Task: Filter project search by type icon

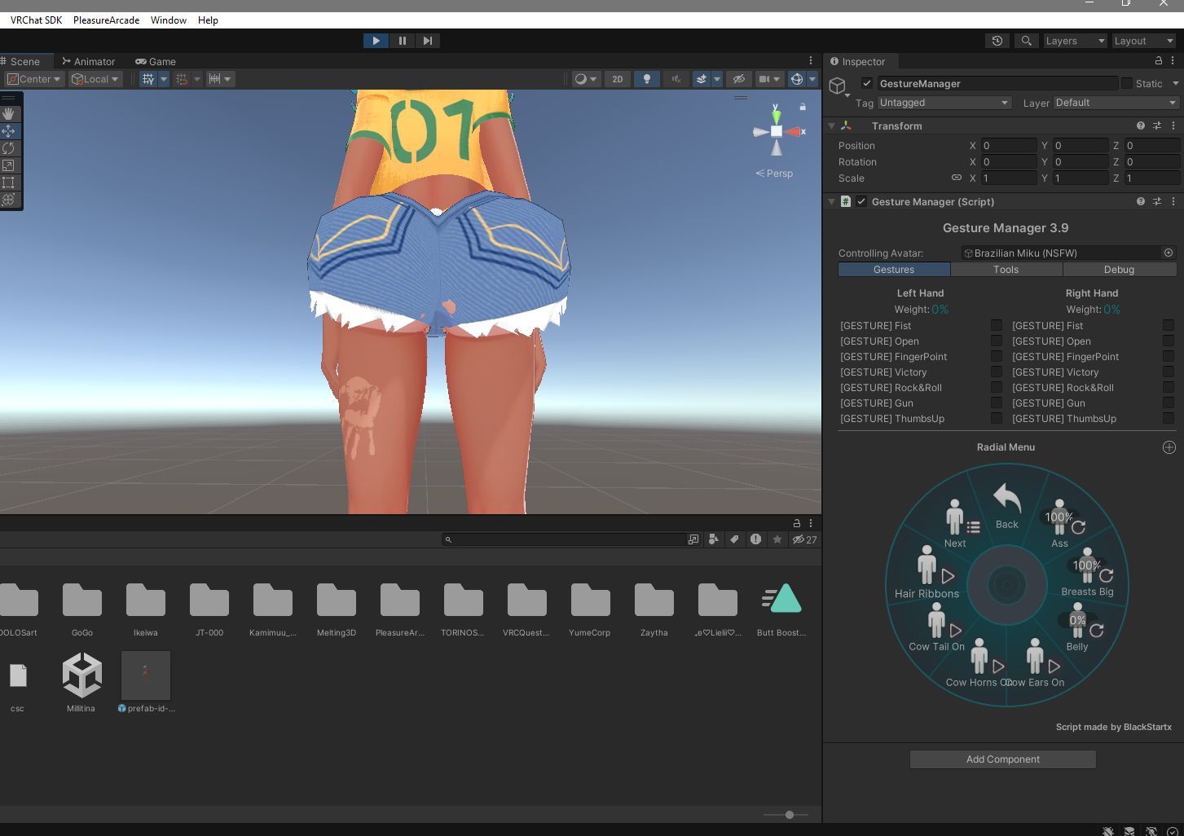Action: (714, 539)
